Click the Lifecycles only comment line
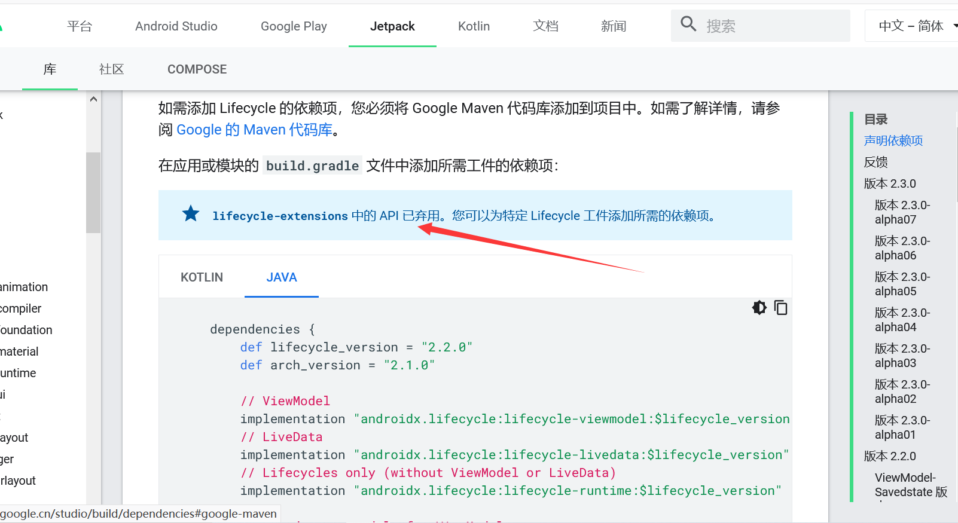The image size is (958, 523). pos(428,473)
